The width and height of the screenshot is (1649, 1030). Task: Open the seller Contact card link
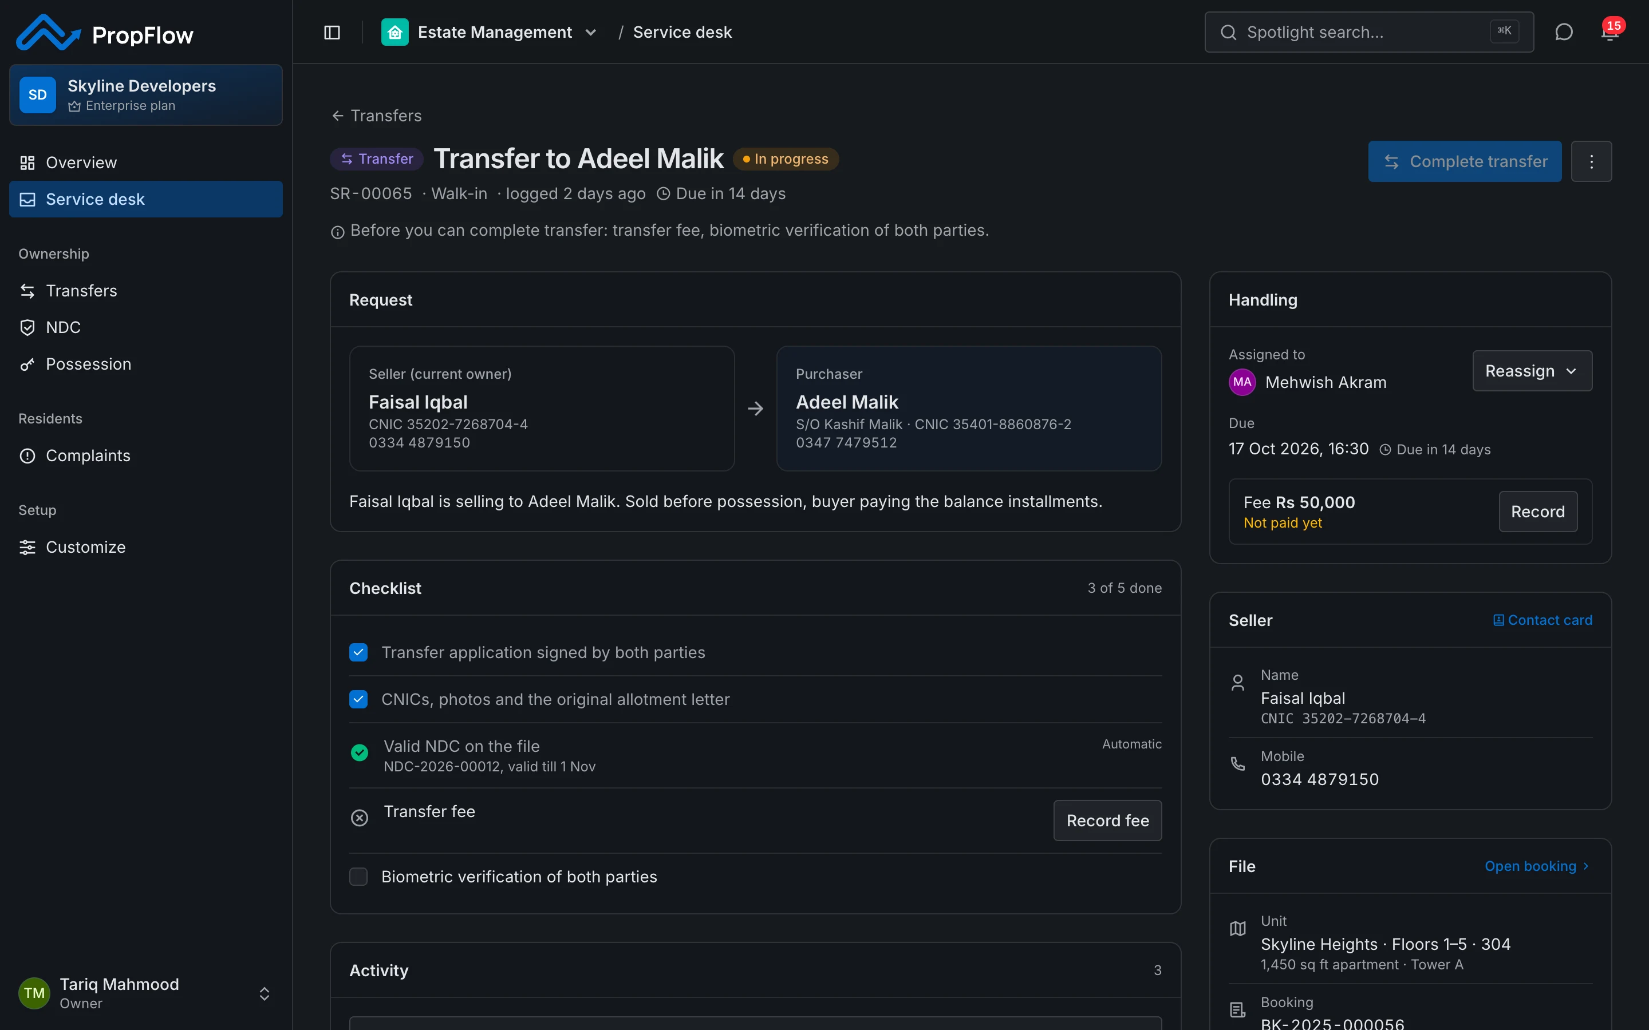tap(1543, 620)
